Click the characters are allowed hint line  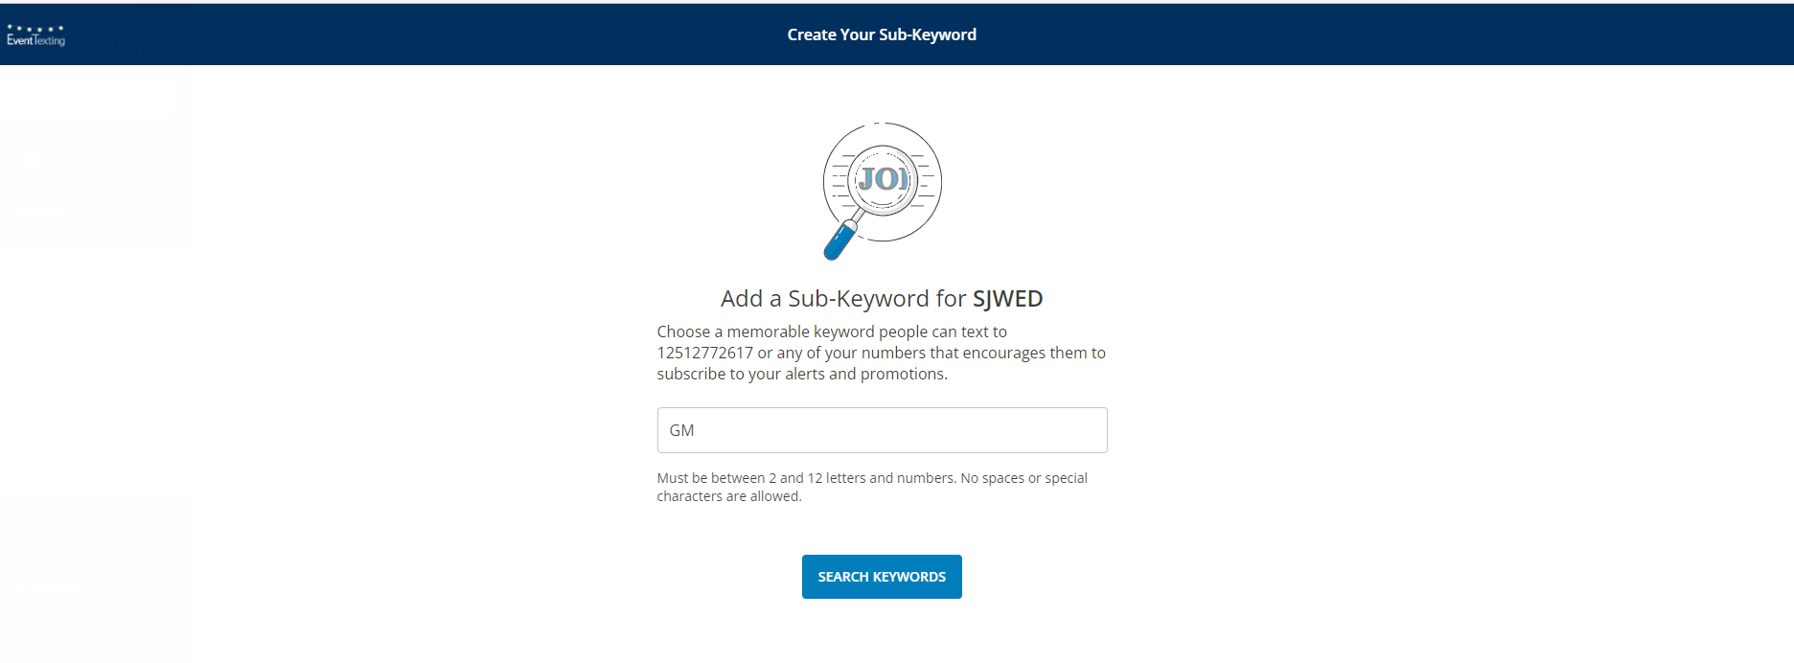coord(729,496)
